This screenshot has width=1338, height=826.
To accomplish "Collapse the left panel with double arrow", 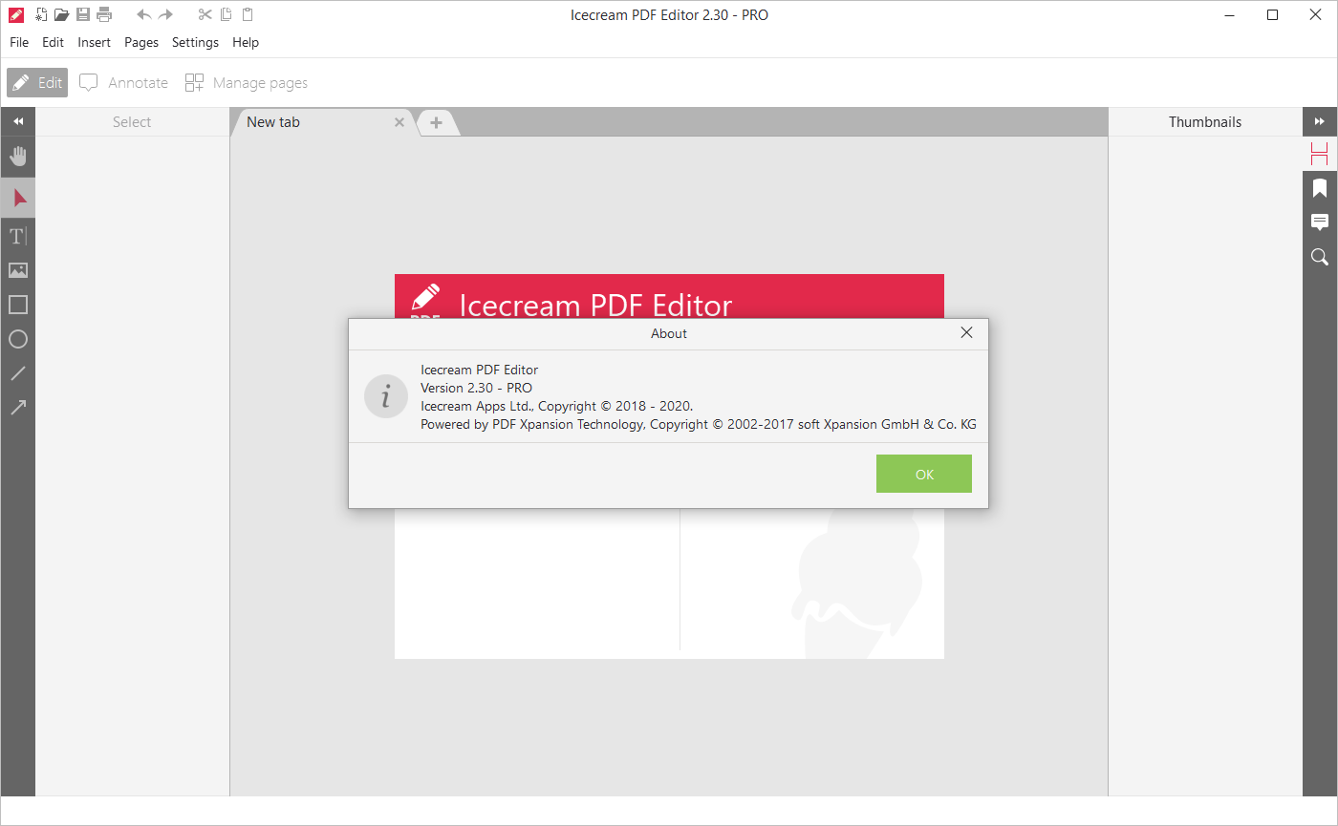I will (18, 122).
